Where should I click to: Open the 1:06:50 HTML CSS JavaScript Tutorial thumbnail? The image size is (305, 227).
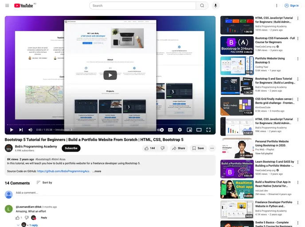[x=237, y=25]
